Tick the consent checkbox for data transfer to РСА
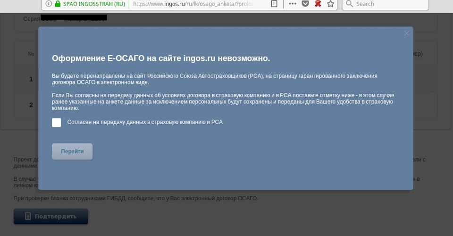The width and height of the screenshot is (453, 236). pyautogui.click(x=56, y=122)
